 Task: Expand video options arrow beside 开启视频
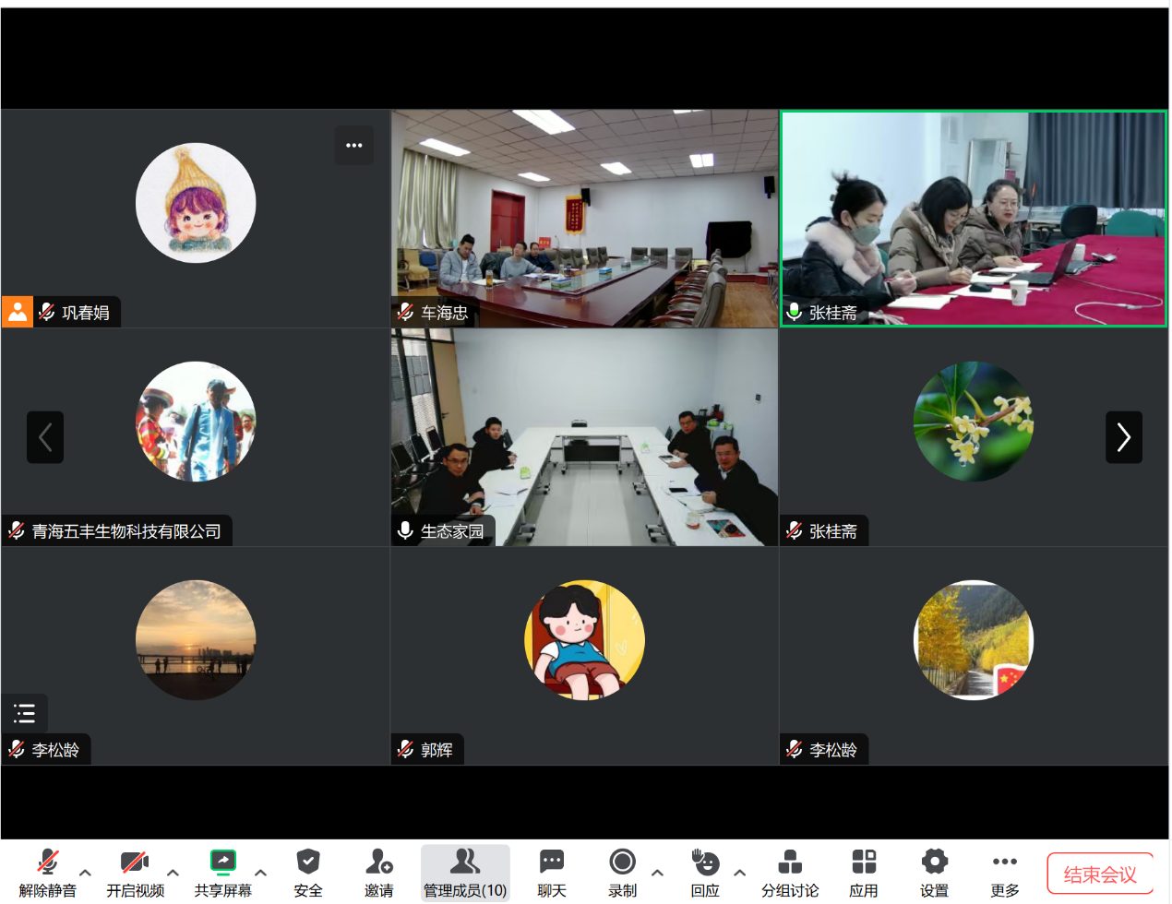coord(173,872)
